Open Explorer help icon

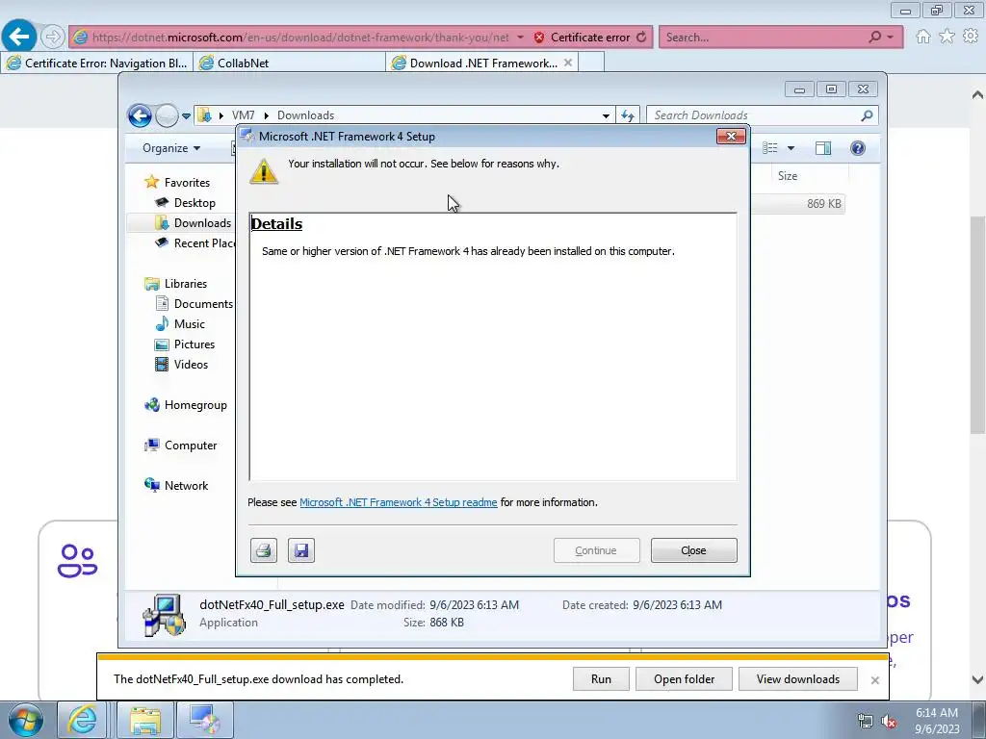[x=857, y=147]
